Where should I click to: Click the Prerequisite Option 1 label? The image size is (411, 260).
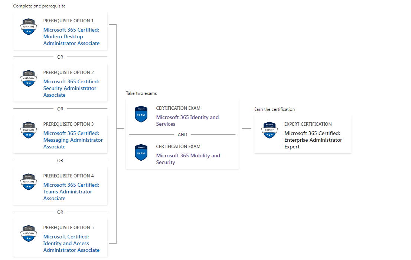pos(68,21)
